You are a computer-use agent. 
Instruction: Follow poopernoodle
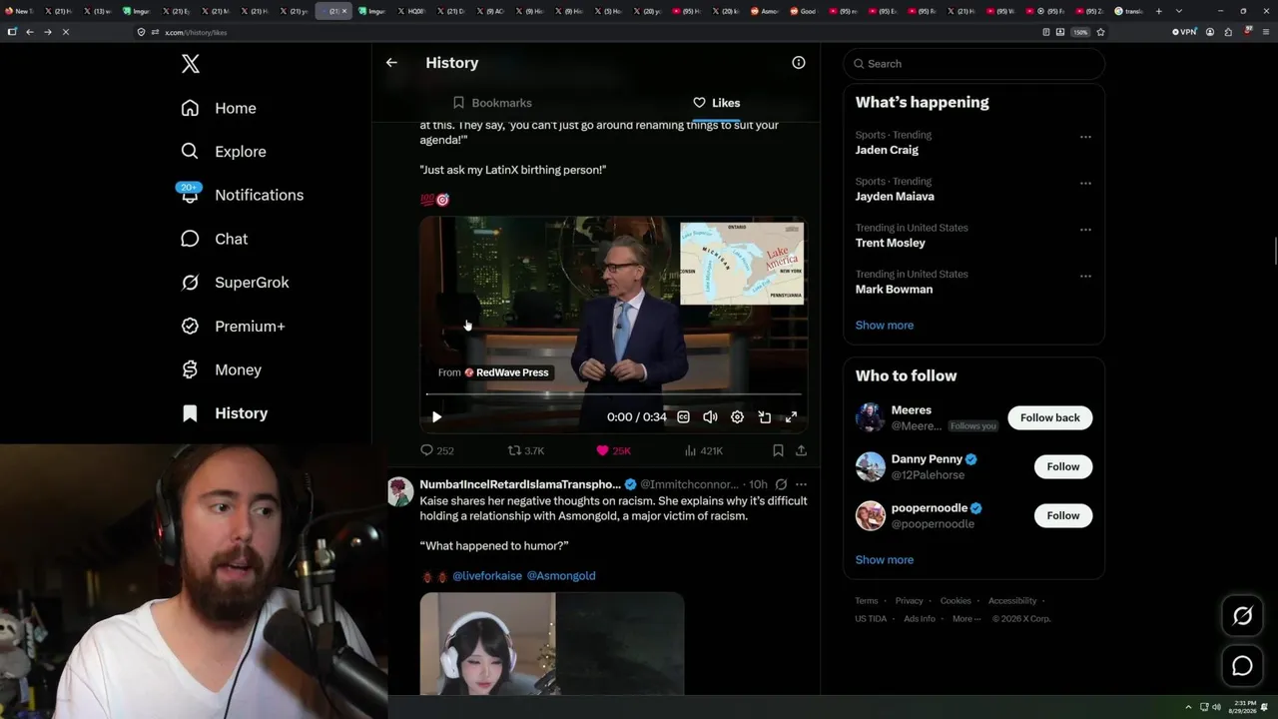[x=1063, y=515]
